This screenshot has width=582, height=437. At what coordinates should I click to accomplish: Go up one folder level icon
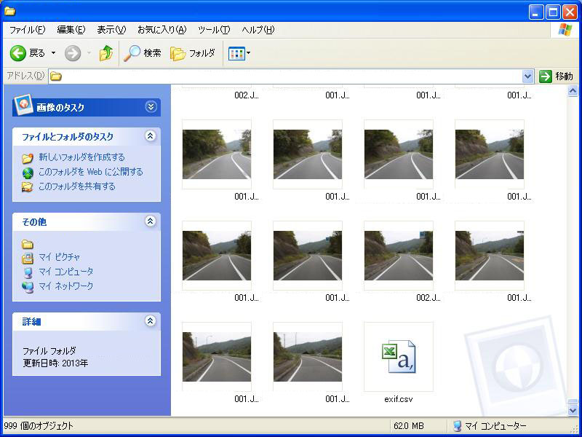tap(106, 53)
